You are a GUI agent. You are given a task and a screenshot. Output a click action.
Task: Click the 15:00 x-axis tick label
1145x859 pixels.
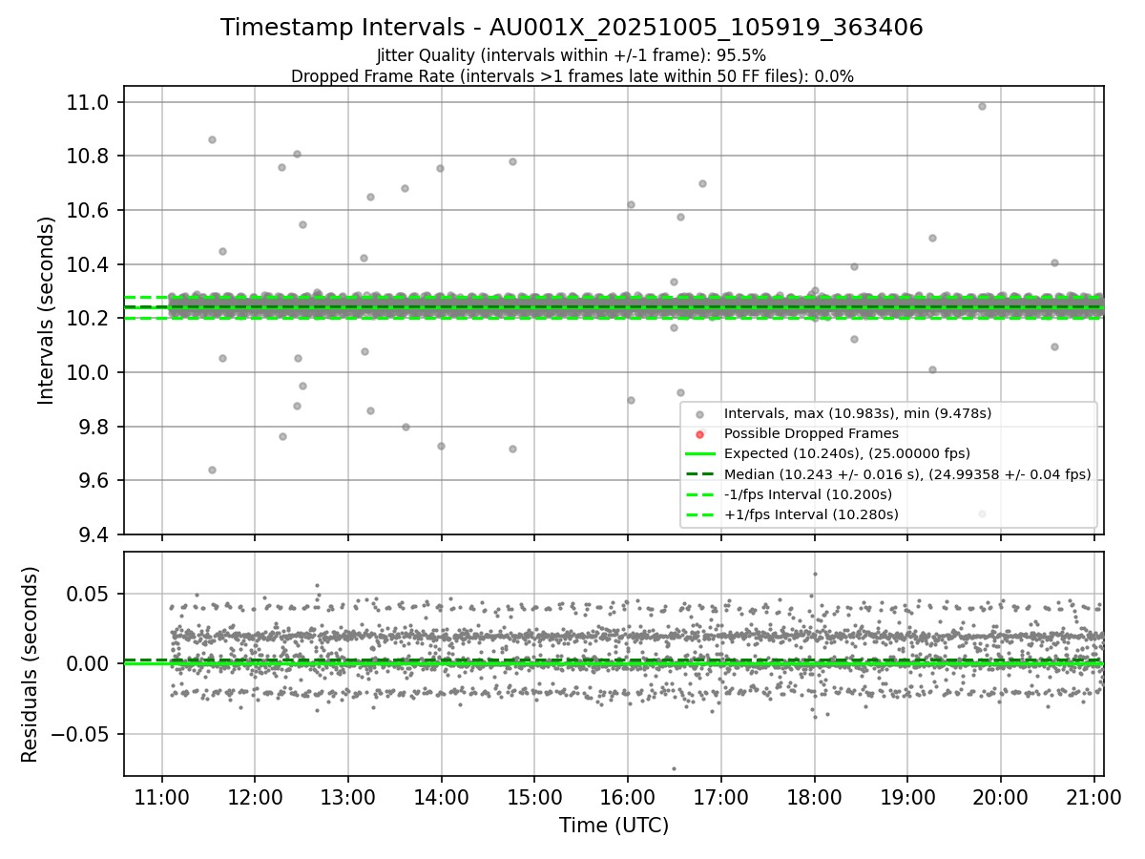pyautogui.click(x=534, y=797)
